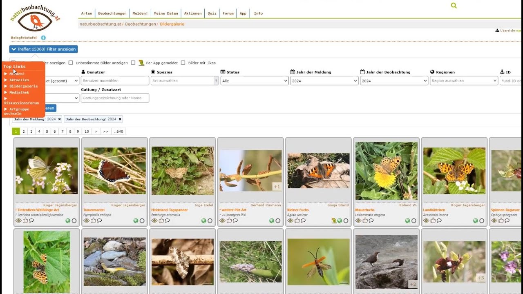Open the Regionen select box
Image resolution: width=523 pixels, height=294 pixels.
(x=464, y=81)
